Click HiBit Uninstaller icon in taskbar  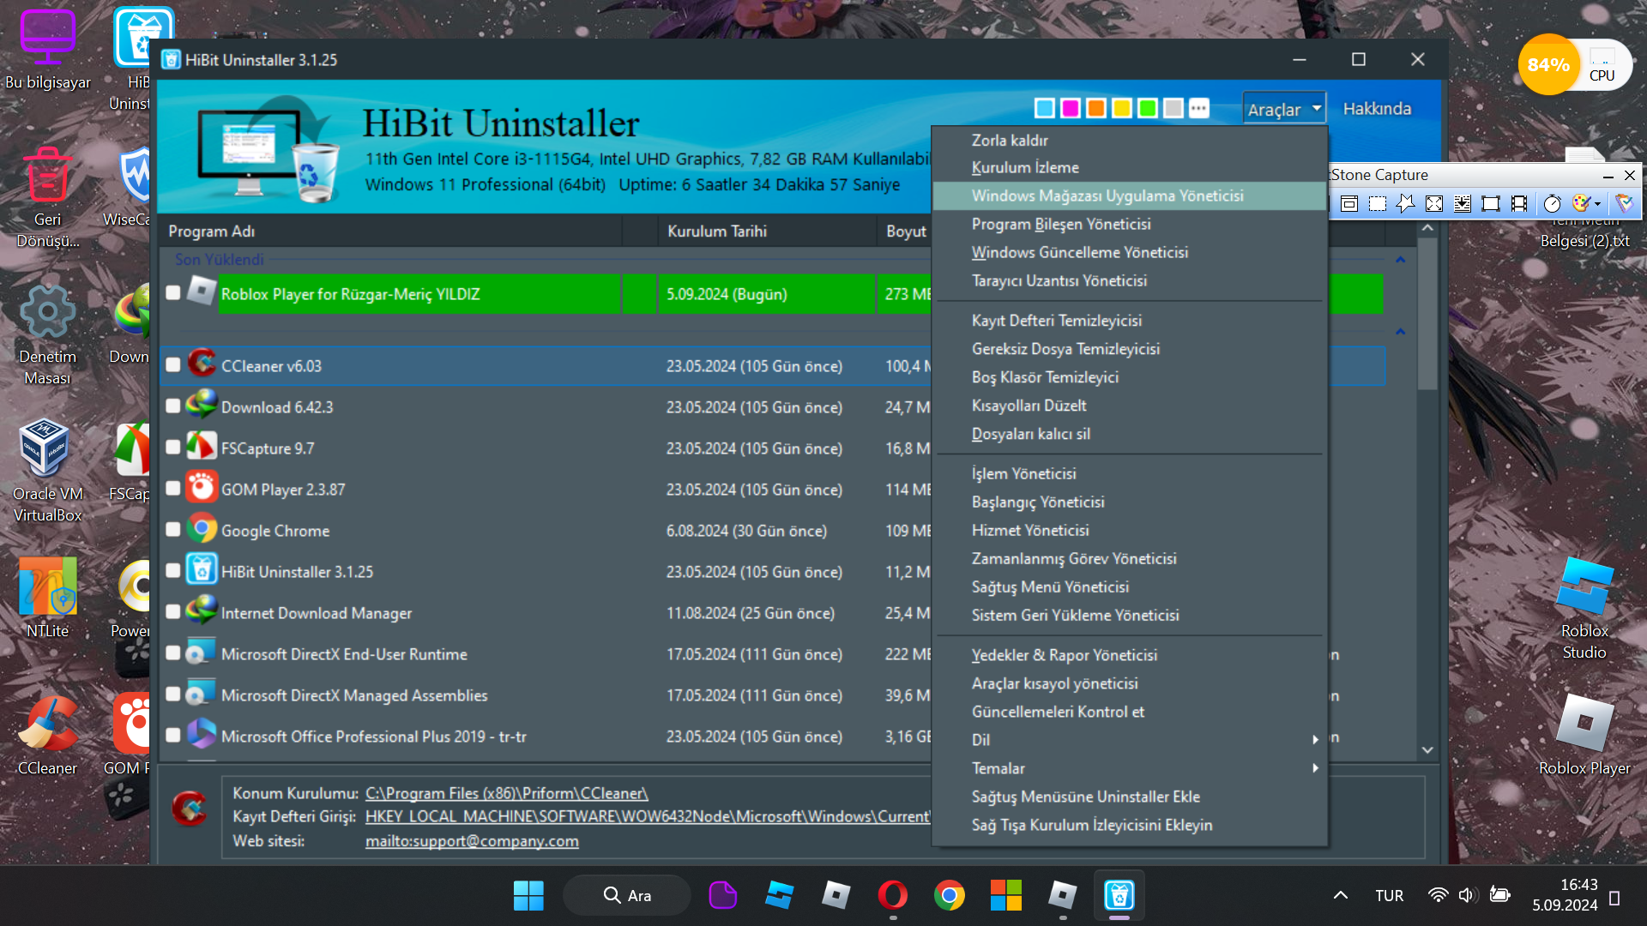1119,895
